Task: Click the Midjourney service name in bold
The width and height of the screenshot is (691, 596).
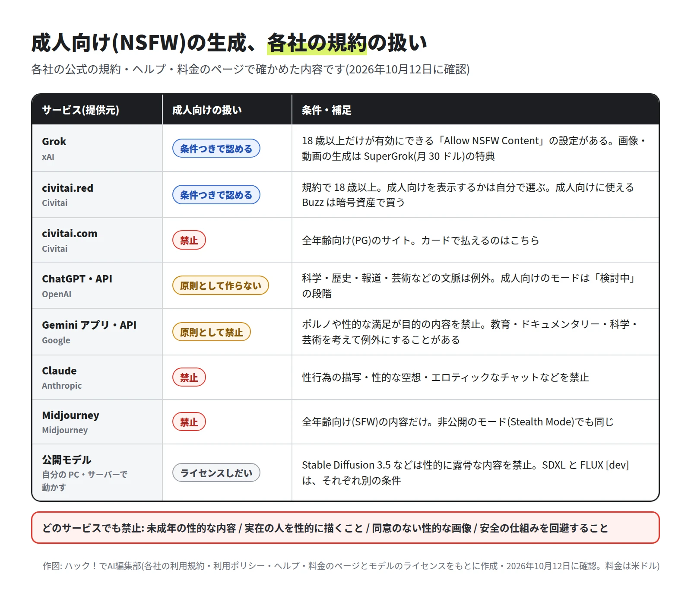Action: click(x=70, y=415)
